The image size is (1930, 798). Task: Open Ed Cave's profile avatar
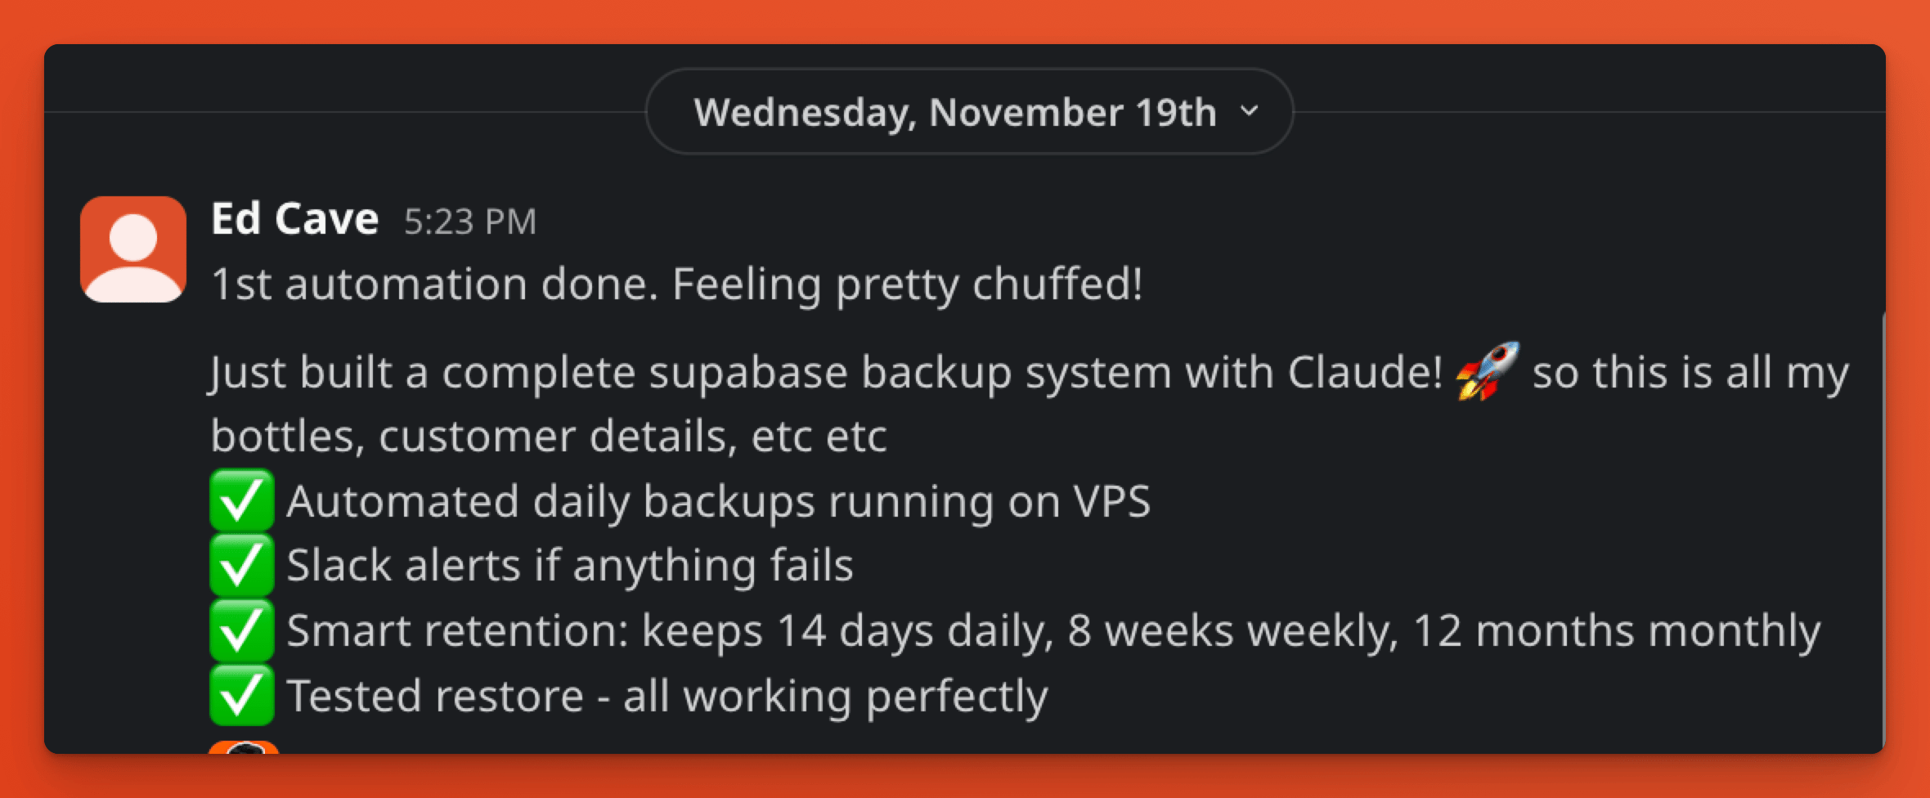point(133,249)
